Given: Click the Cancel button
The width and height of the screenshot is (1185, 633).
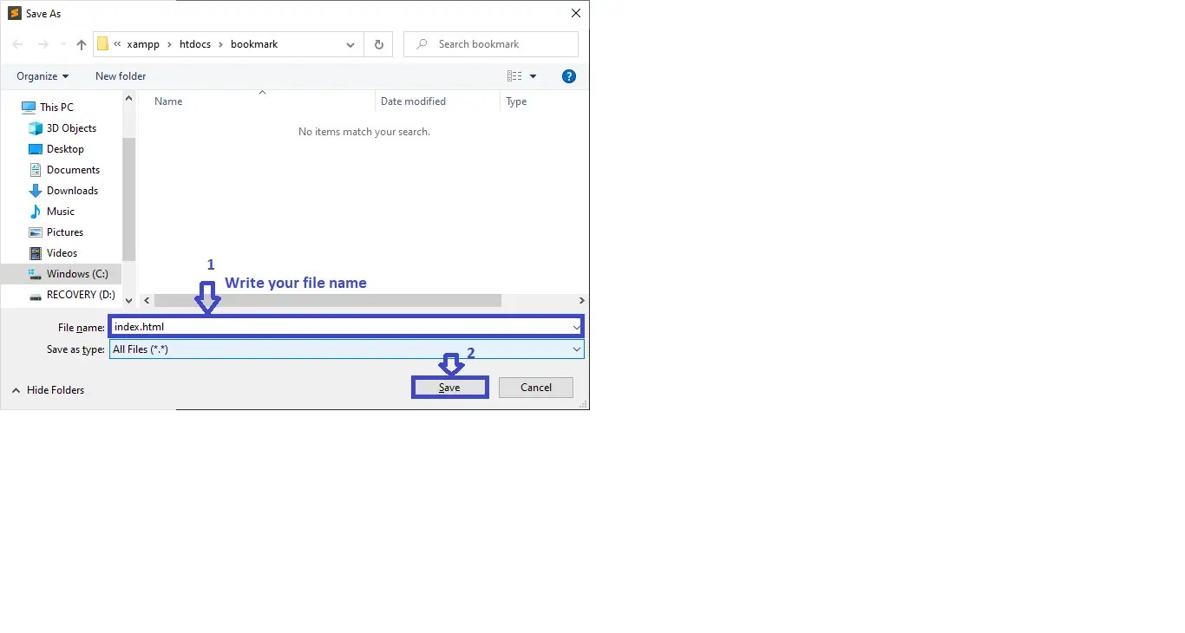Looking at the screenshot, I should 535,387.
